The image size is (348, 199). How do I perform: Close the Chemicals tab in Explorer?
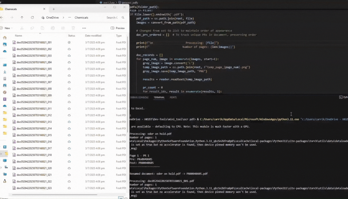[x=44, y=9]
